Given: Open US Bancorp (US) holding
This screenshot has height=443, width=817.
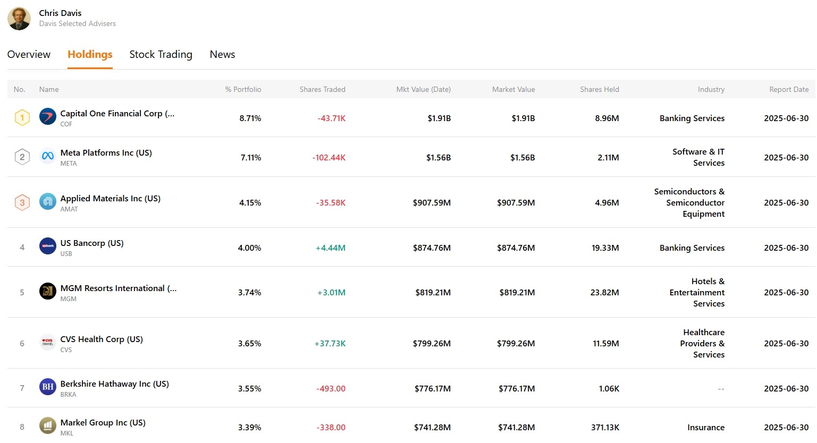Looking at the screenshot, I should tap(92, 243).
